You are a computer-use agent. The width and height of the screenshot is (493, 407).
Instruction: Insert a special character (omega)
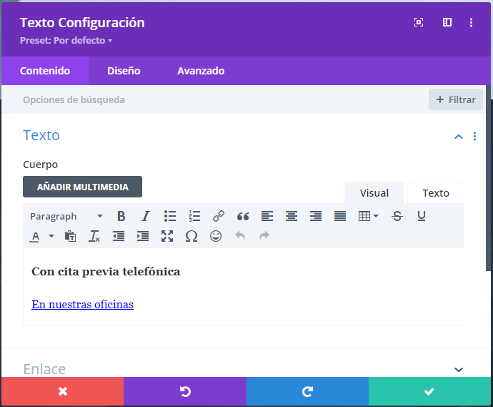pos(191,236)
